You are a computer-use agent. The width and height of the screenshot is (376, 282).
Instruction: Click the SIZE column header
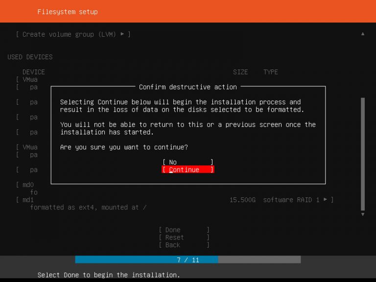click(240, 72)
